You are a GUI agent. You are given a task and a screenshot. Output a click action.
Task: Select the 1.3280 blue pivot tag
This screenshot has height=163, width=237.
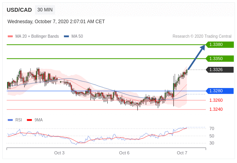point(220,91)
